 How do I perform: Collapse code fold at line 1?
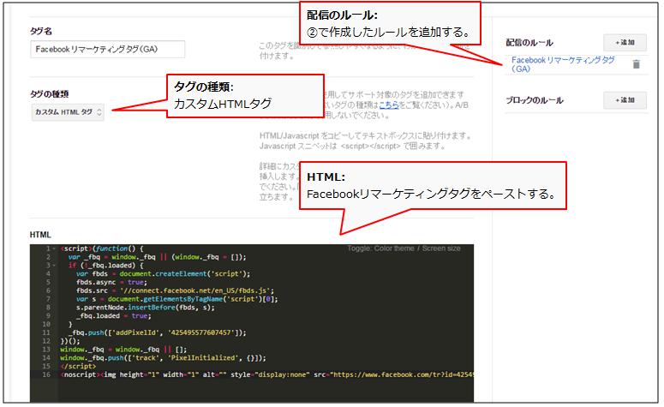54,248
